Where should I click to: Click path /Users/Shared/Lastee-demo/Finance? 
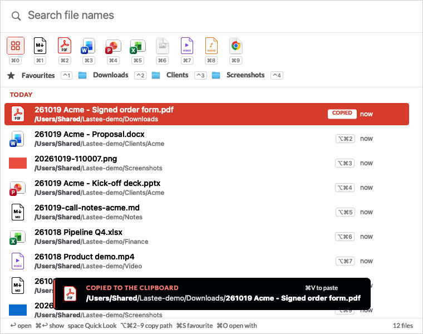(x=91, y=242)
